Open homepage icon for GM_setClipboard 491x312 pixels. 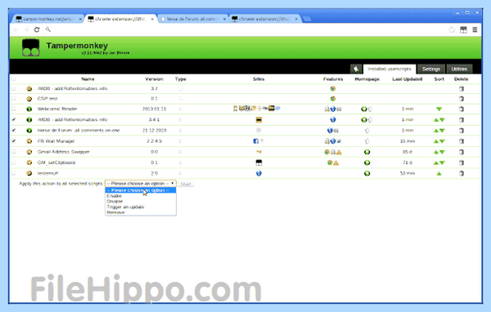coord(367,163)
